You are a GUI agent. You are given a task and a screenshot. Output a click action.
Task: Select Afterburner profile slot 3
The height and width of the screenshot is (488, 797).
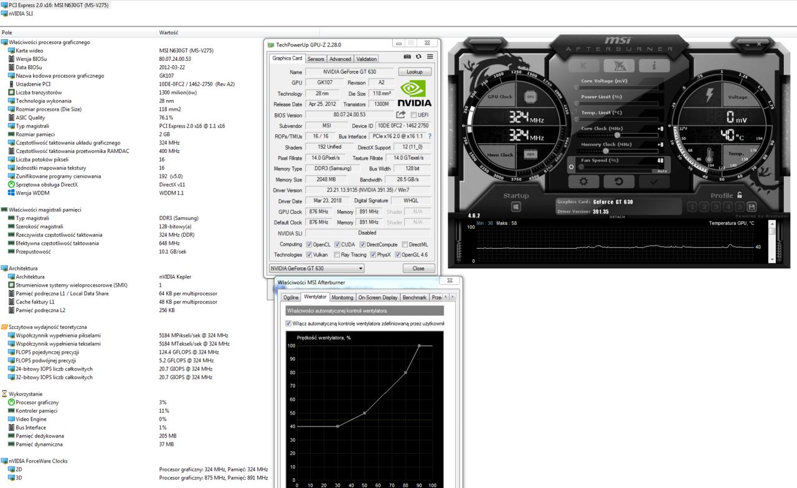(717, 206)
